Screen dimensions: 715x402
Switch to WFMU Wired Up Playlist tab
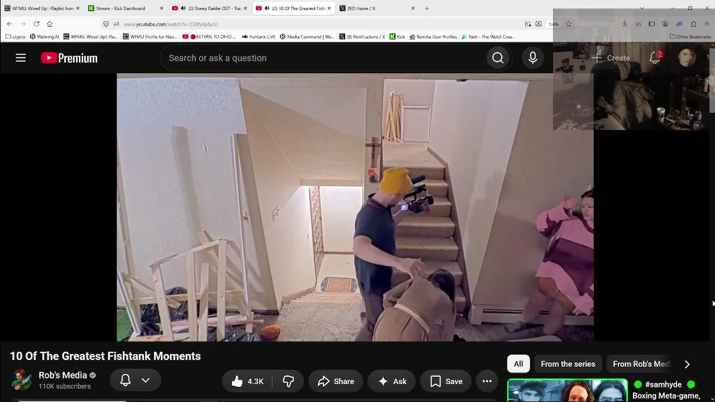42,8
